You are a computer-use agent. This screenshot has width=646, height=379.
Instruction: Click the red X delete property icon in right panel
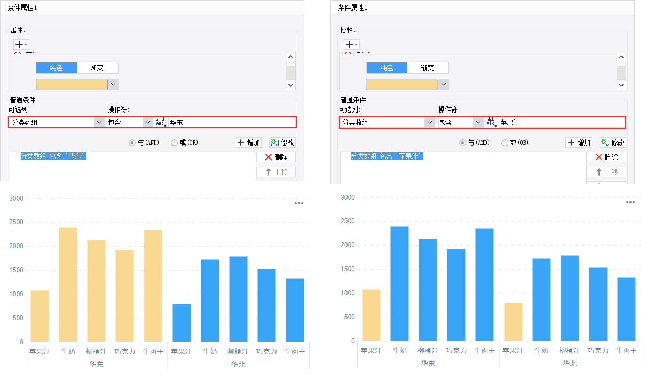pyautogui.click(x=348, y=52)
